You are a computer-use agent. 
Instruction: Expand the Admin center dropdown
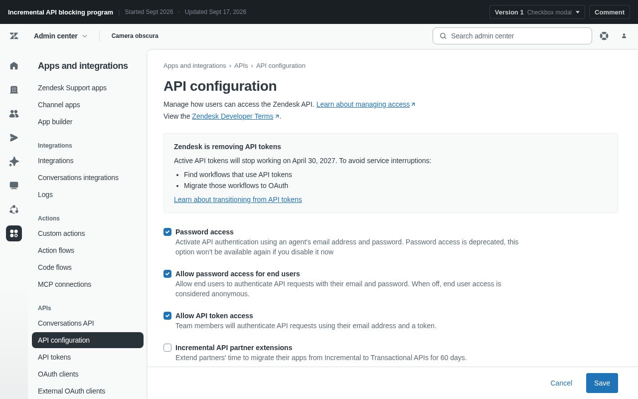[60, 36]
